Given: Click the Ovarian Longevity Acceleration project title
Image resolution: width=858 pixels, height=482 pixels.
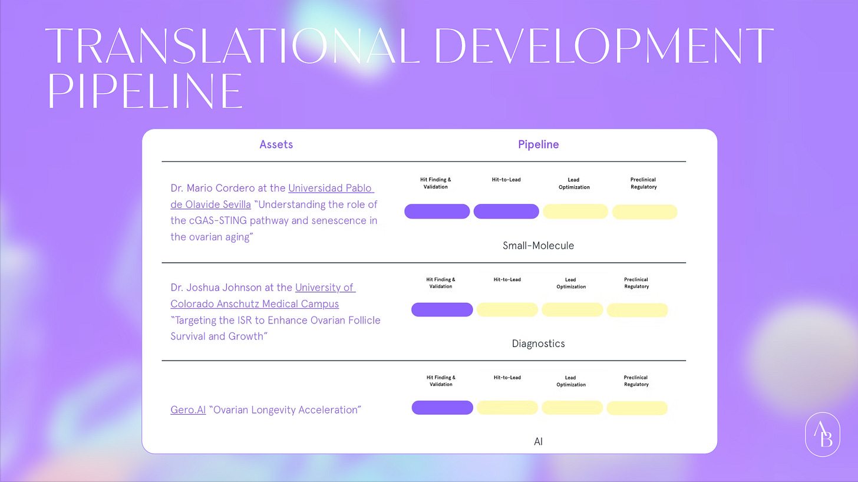Looking at the screenshot, I should (285, 410).
